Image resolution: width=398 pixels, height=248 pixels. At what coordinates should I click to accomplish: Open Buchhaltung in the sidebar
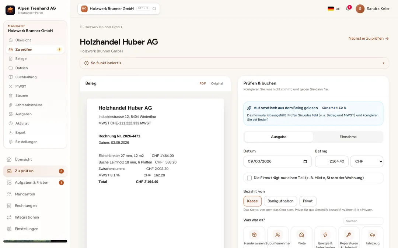[x=35, y=77]
